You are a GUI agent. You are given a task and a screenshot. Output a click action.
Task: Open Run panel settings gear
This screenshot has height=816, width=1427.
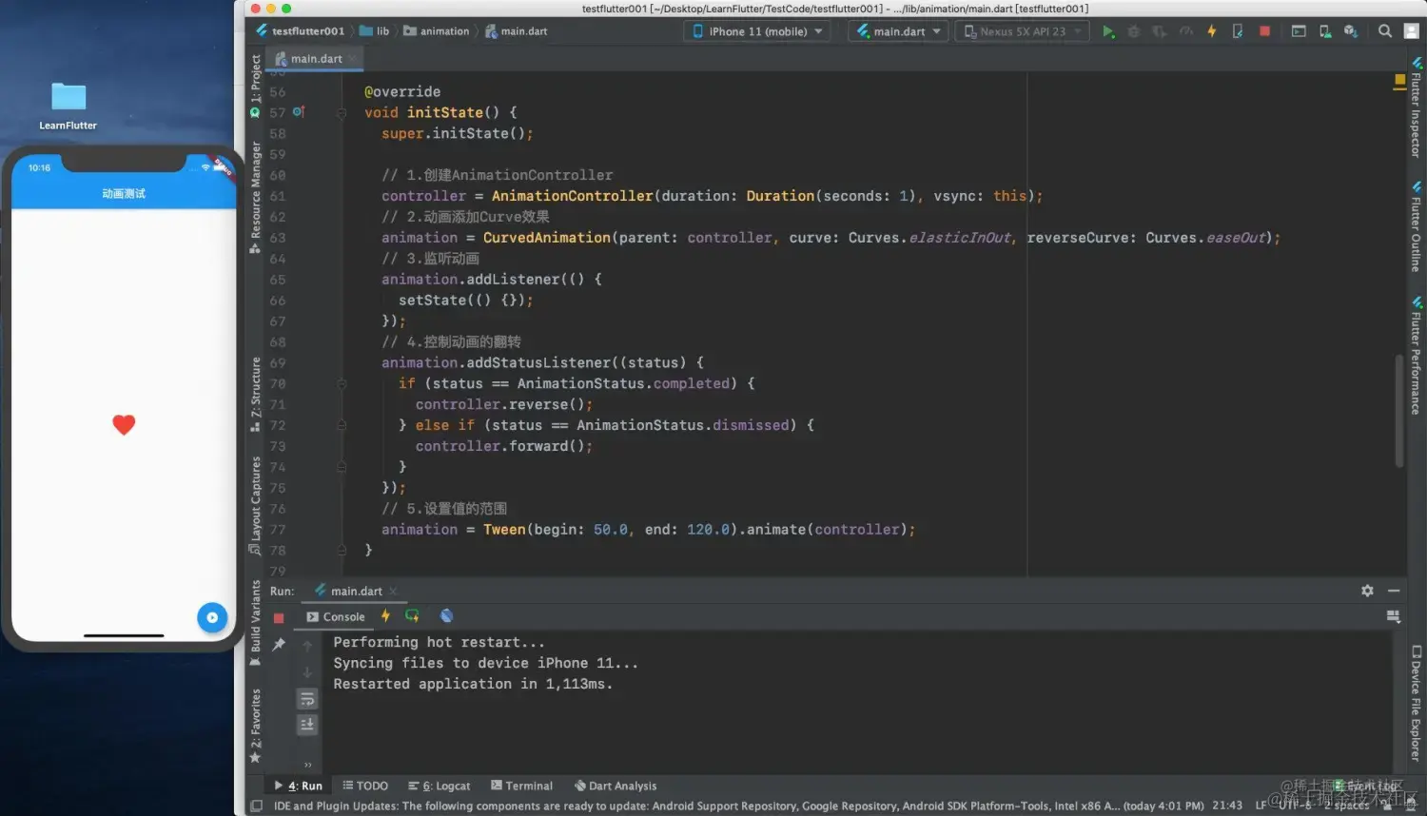[x=1367, y=591]
